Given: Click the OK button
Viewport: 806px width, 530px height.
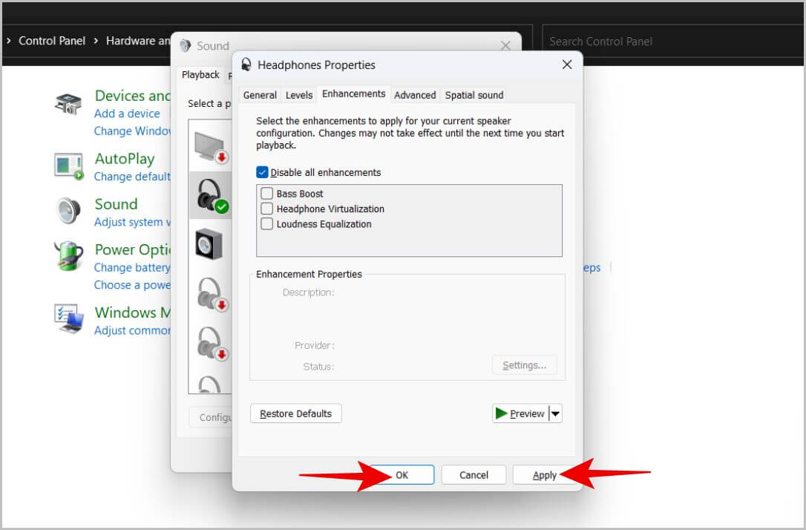Looking at the screenshot, I should pos(402,475).
